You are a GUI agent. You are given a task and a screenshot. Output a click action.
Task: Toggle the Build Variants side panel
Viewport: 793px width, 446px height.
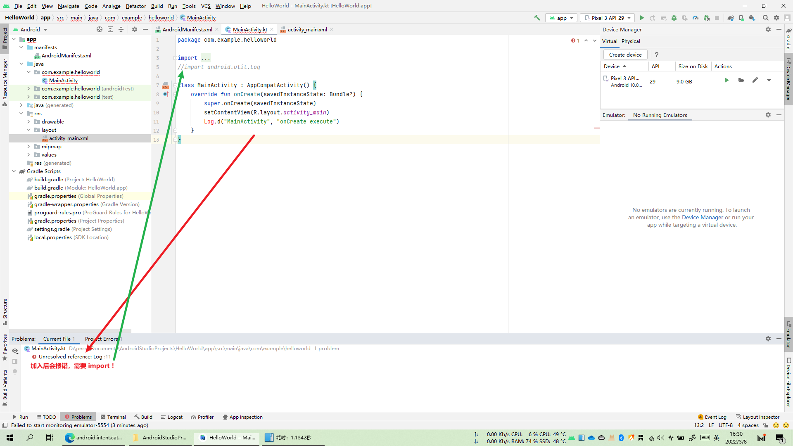click(x=5, y=388)
